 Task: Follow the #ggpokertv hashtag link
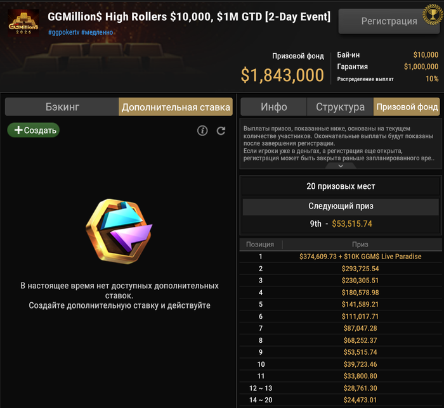63,32
